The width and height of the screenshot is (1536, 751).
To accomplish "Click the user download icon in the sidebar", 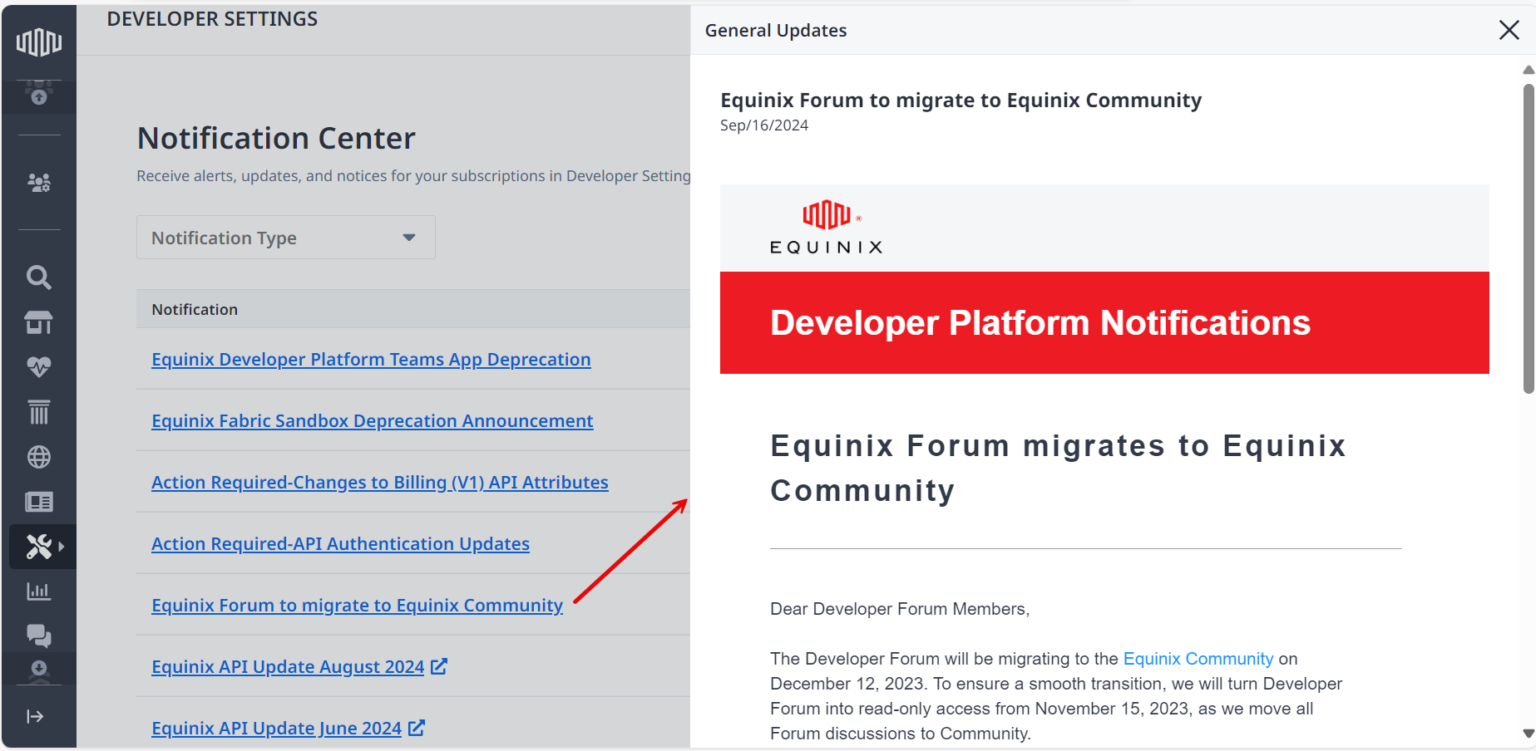I will (x=39, y=670).
